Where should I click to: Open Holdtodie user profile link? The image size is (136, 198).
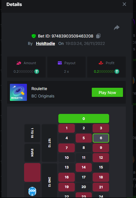45,43
